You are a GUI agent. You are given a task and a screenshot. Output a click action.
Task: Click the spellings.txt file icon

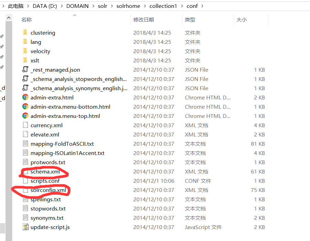pyautogui.click(x=25, y=199)
